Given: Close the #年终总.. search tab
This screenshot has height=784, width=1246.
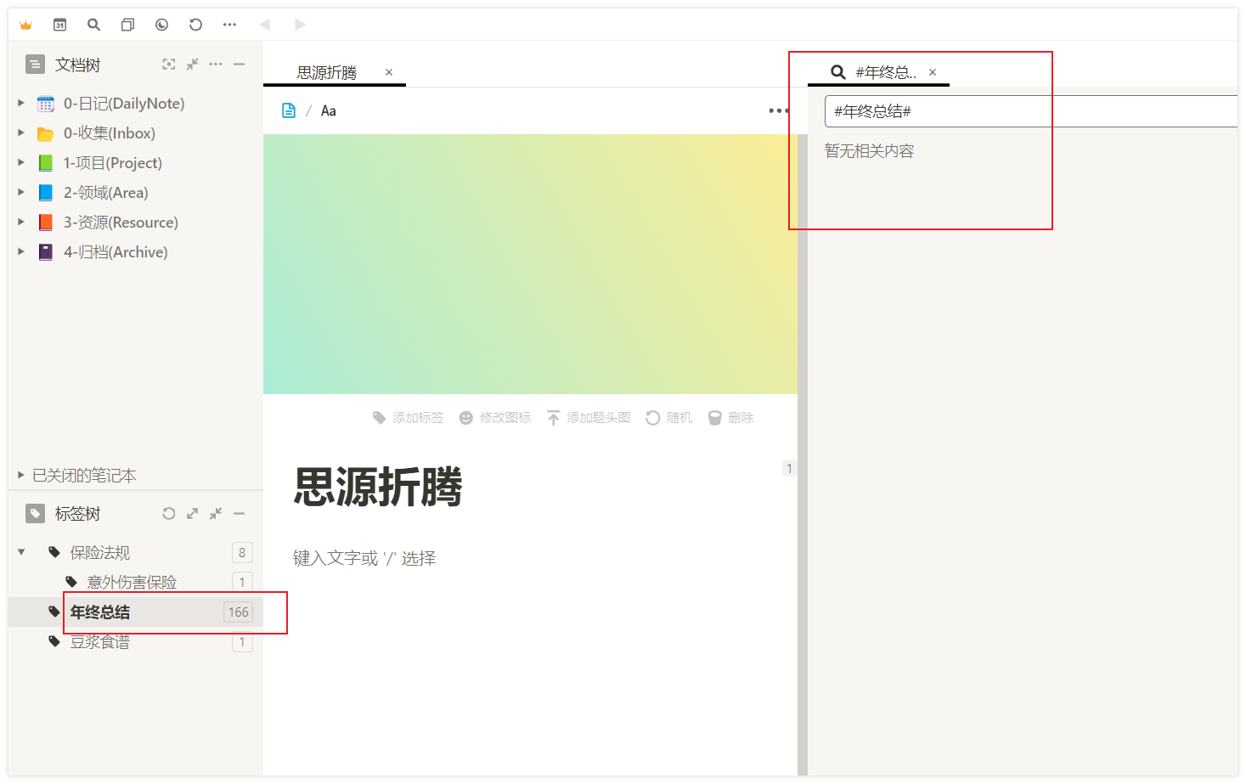Looking at the screenshot, I should click(x=933, y=72).
